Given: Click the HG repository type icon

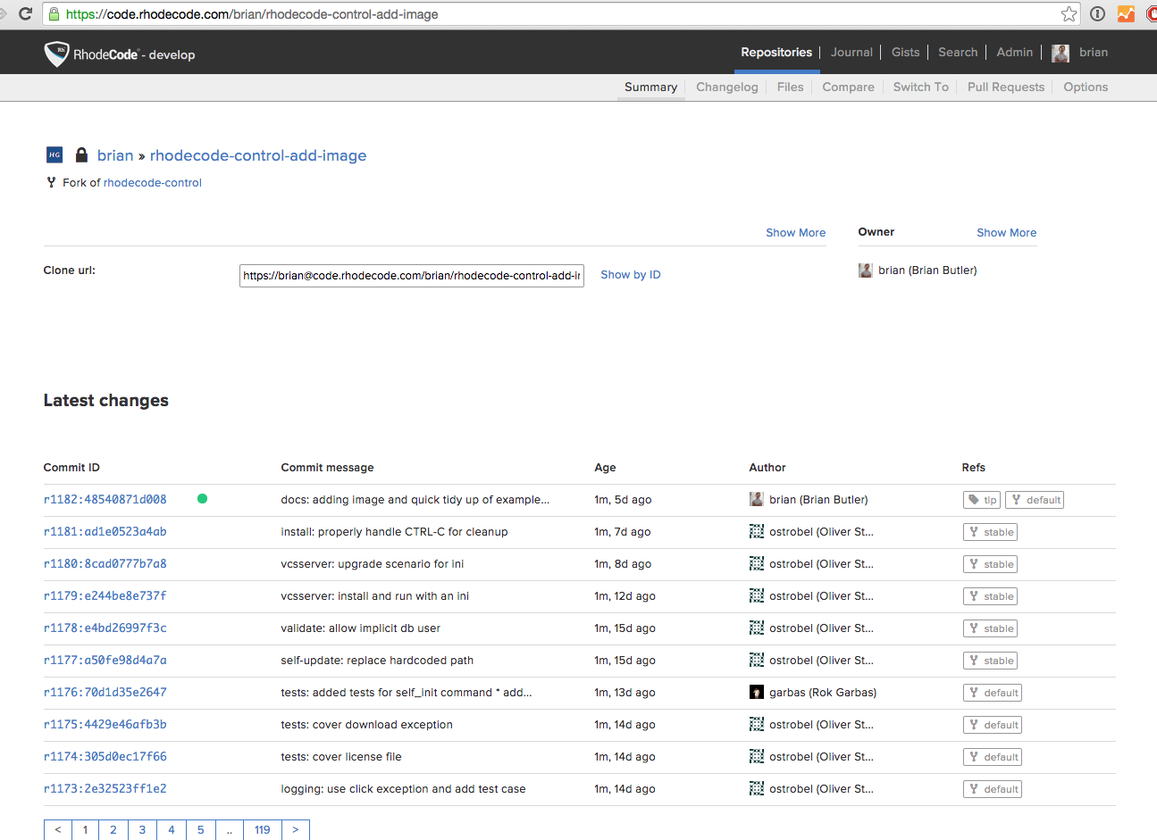Looking at the screenshot, I should [x=54, y=155].
